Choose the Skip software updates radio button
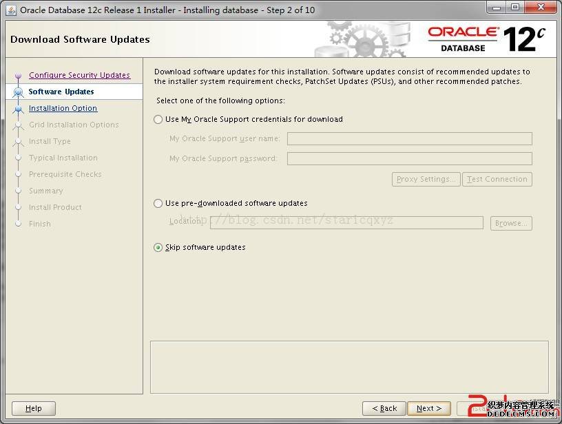This screenshot has height=424, width=562. 158,248
